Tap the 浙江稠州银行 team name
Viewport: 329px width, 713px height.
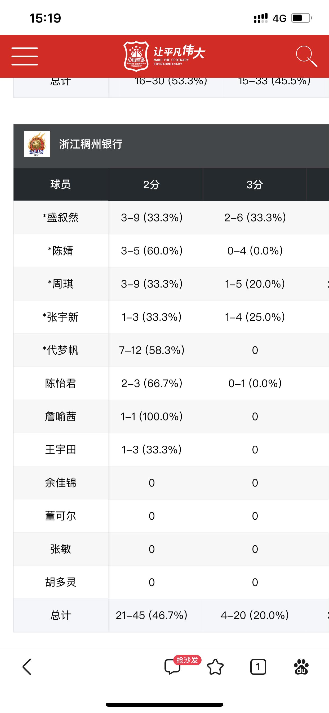click(x=91, y=144)
